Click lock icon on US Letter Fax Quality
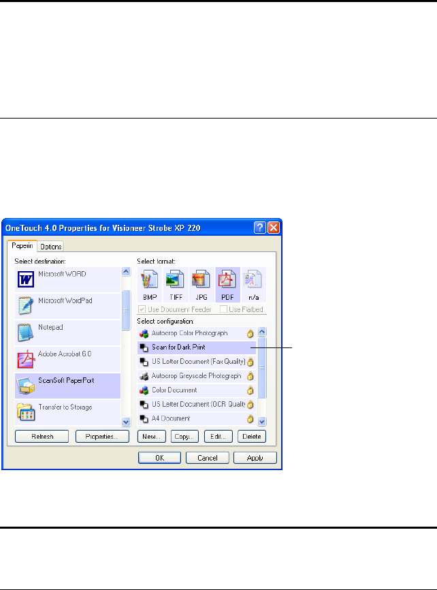Image resolution: width=437 pixels, height=590 pixels. 250,362
